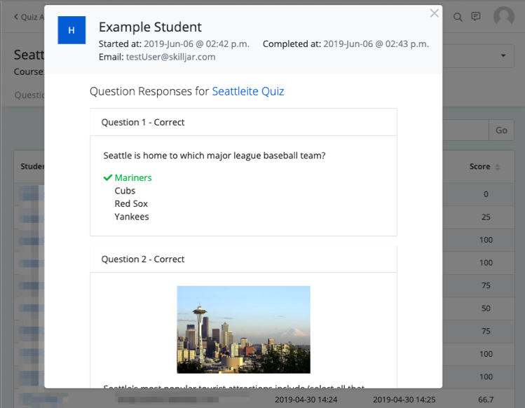Viewport: 525px width, 408px height.
Task: Click testUser@skilljar.com email
Action: tap(171, 57)
